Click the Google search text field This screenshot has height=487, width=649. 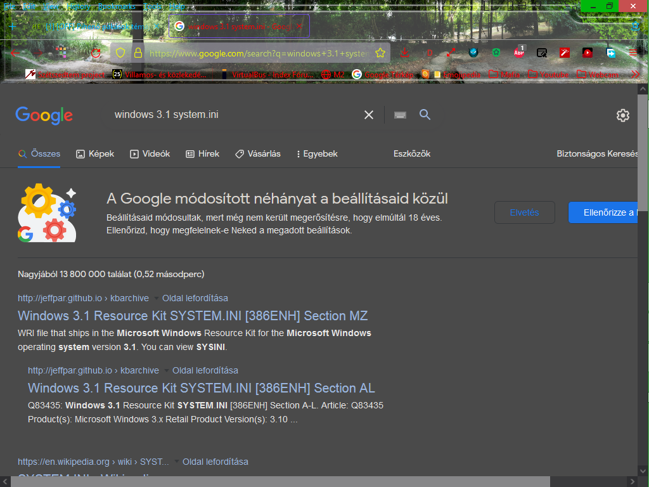(x=234, y=115)
